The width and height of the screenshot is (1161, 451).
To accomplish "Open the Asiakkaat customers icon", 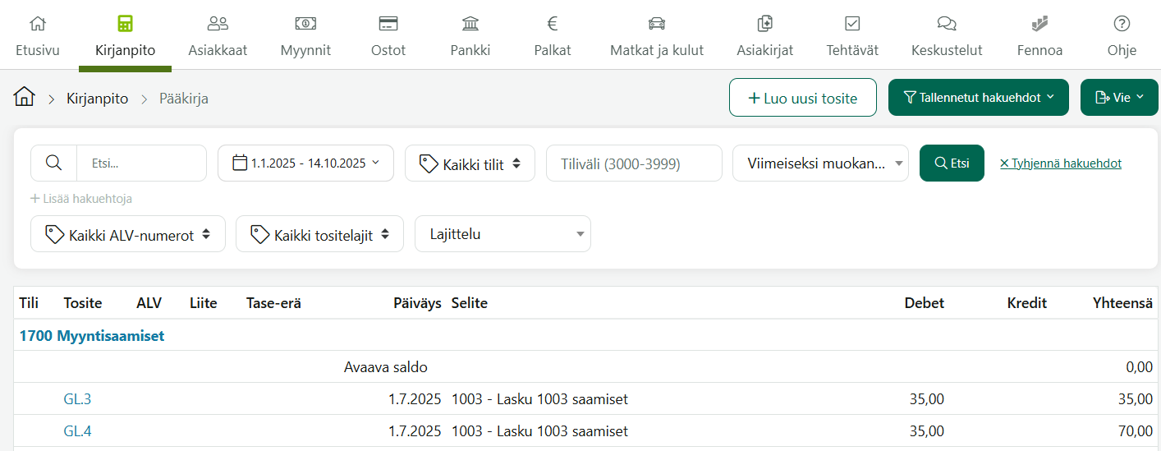I will (x=218, y=23).
